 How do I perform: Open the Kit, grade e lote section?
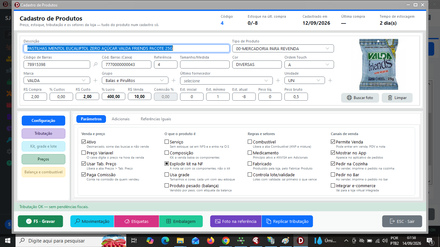[43, 146]
